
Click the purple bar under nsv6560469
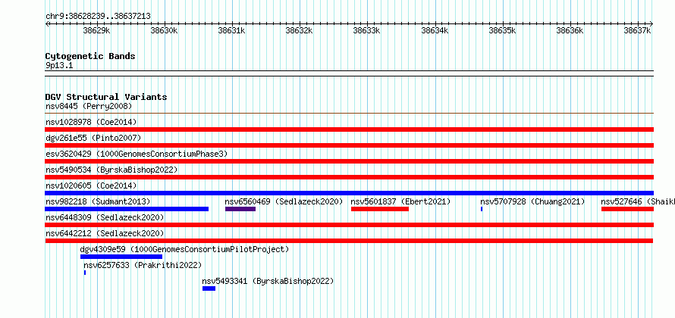pos(240,209)
